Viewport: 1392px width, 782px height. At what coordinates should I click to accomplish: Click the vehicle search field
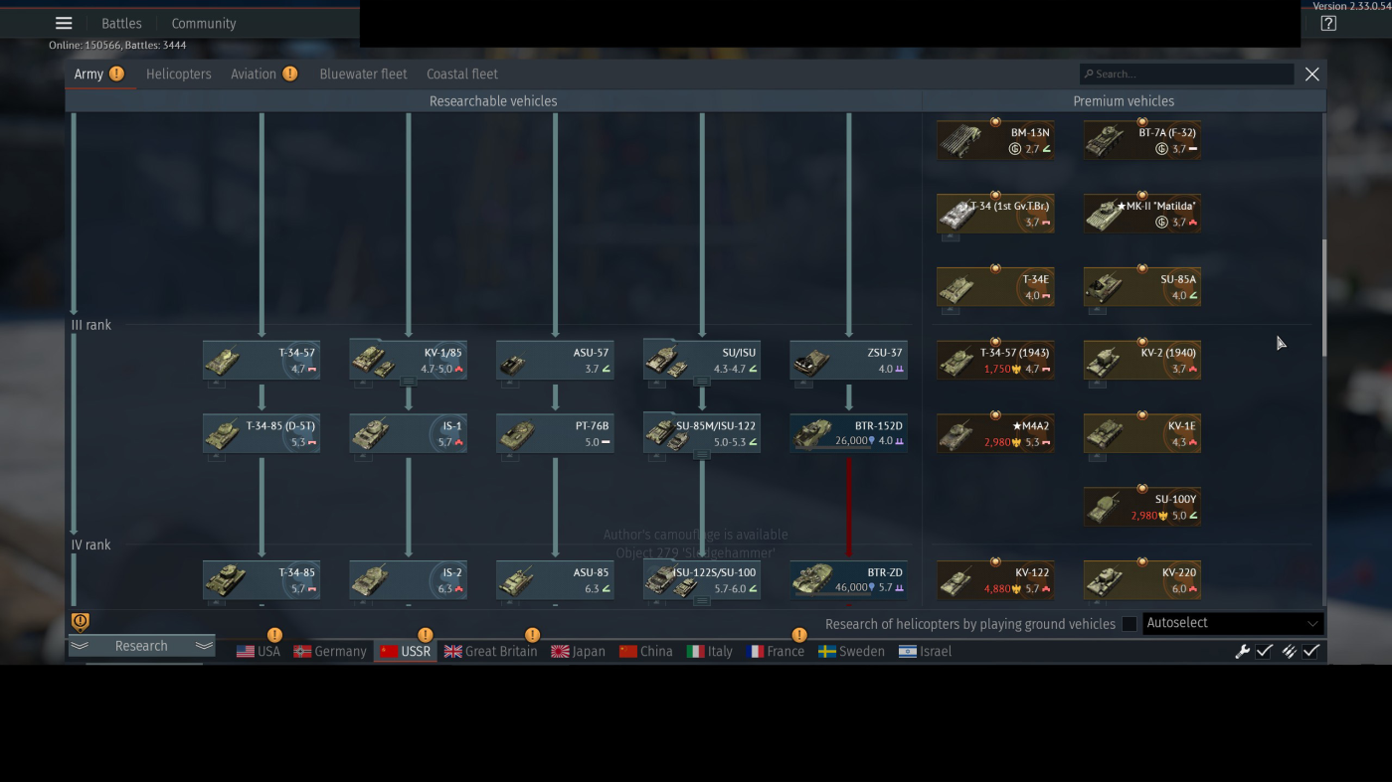1187,74
